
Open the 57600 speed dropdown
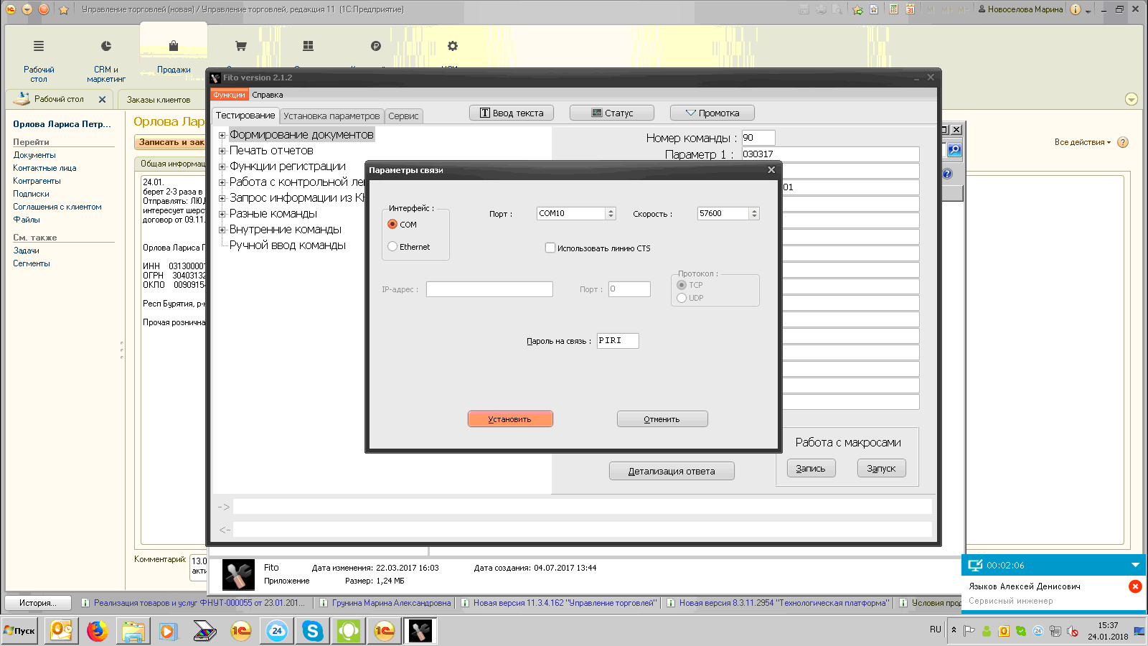(x=754, y=213)
